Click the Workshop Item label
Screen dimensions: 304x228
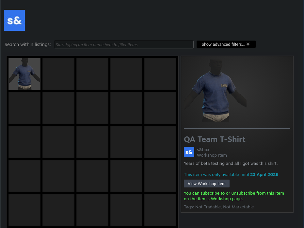[x=212, y=155]
